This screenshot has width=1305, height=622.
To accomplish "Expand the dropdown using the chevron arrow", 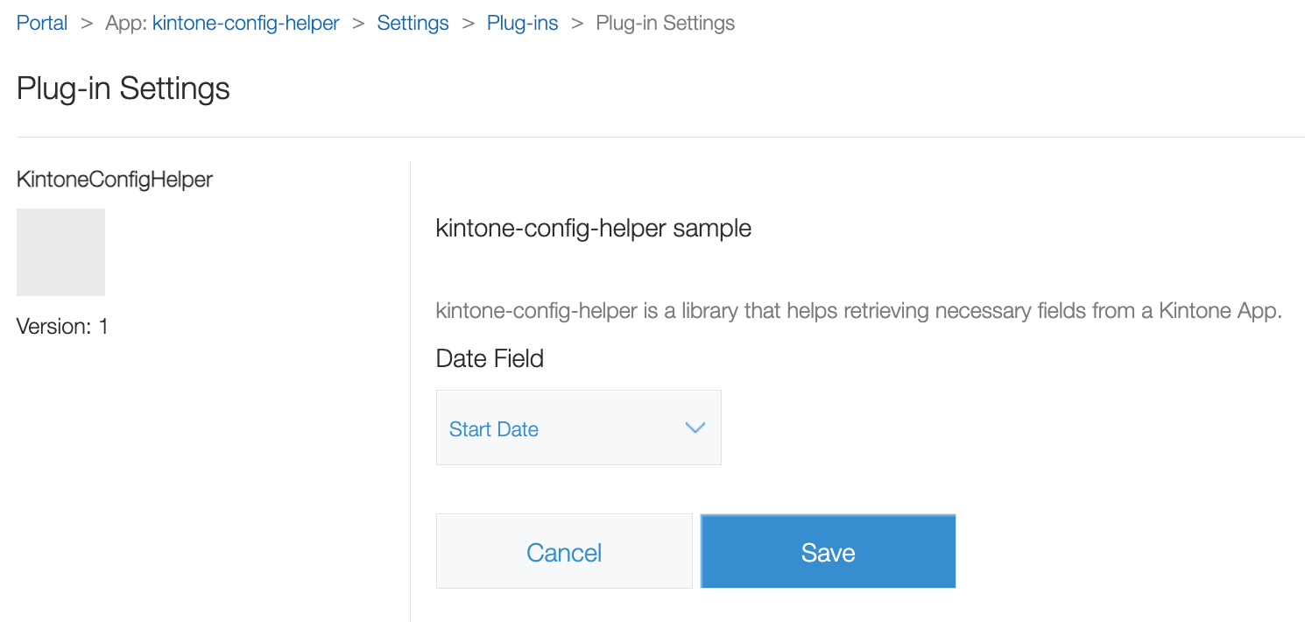I will click(695, 428).
